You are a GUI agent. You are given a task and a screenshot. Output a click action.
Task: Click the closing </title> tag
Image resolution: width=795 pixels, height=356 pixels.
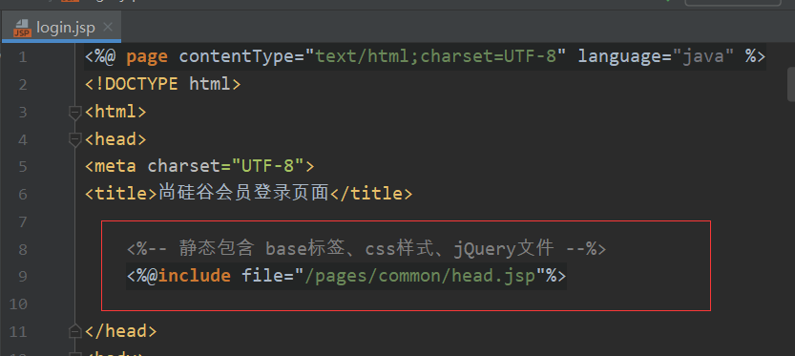tap(371, 194)
